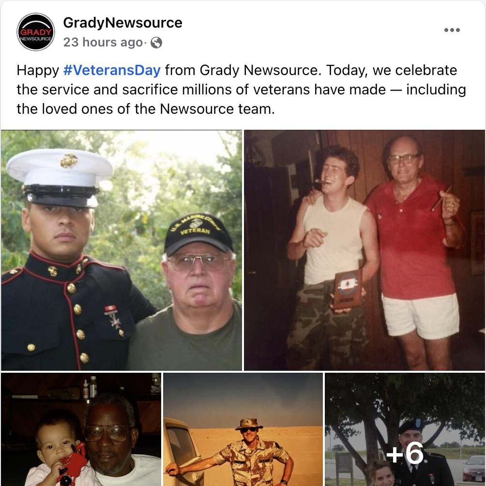Screen dimensions: 486x486
Task: Click the white Marine dress cap
Action: pyautogui.click(x=60, y=177)
